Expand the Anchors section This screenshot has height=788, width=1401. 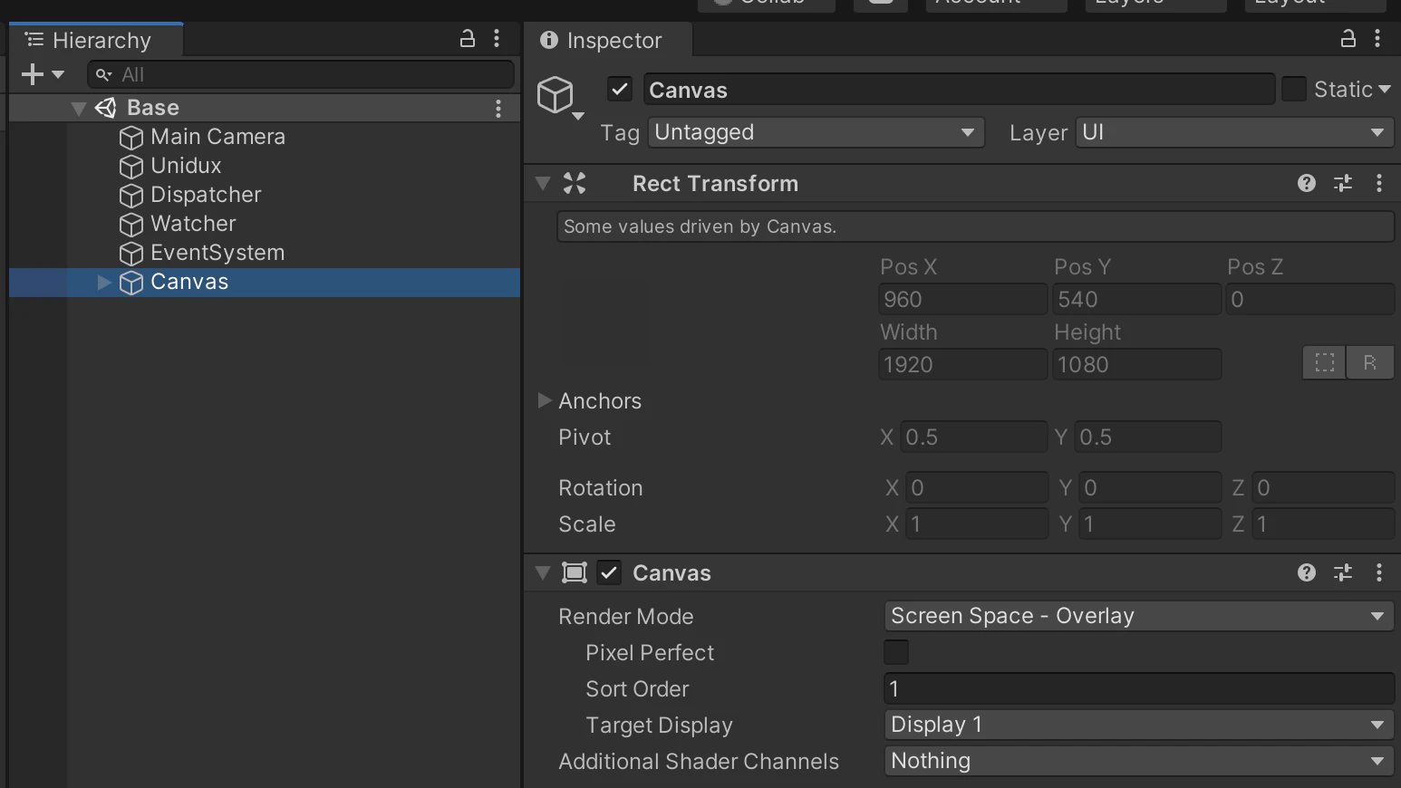(545, 400)
